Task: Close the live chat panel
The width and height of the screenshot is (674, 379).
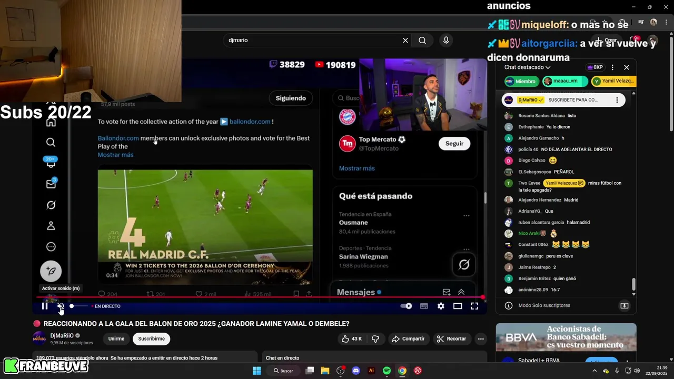Action: [627, 67]
